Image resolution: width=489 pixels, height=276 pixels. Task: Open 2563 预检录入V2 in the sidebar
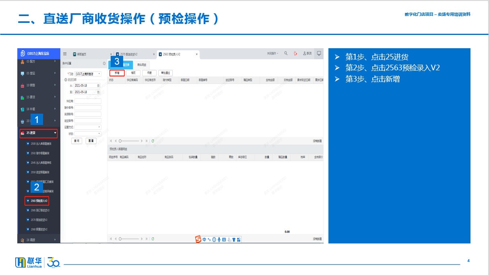(x=37, y=200)
